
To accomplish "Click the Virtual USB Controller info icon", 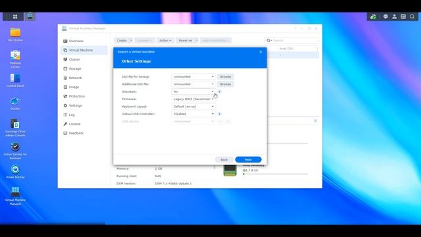I will [x=219, y=114].
